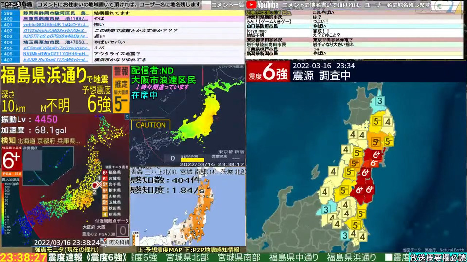Image resolution: width=467 pixels, height=262 pixels.
Task: Click the YouTube logo in the top bar
Action: coord(262,5)
